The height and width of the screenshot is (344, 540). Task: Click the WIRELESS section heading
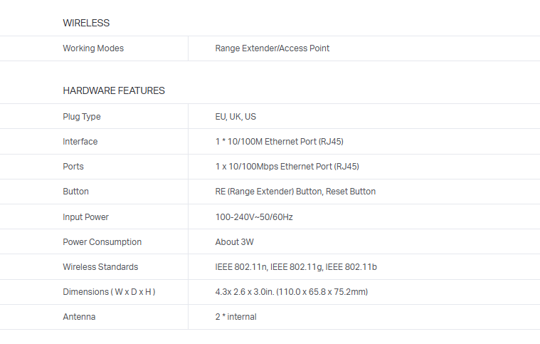tap(86, 23)
